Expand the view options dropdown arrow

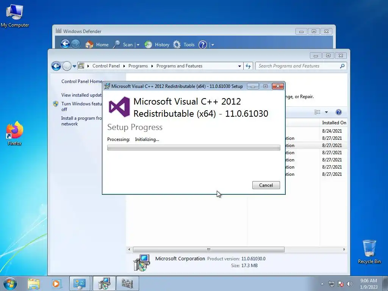click(x=326, y=112)
